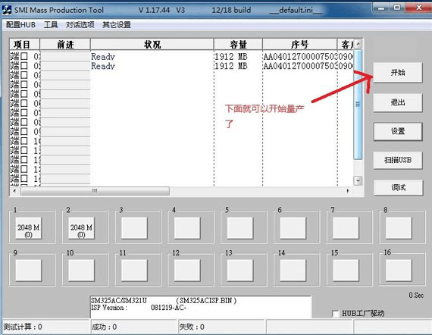Screen dimensions: 432x335
Task: Tick the port 12 row checkbox
Action: click(24, 159)
